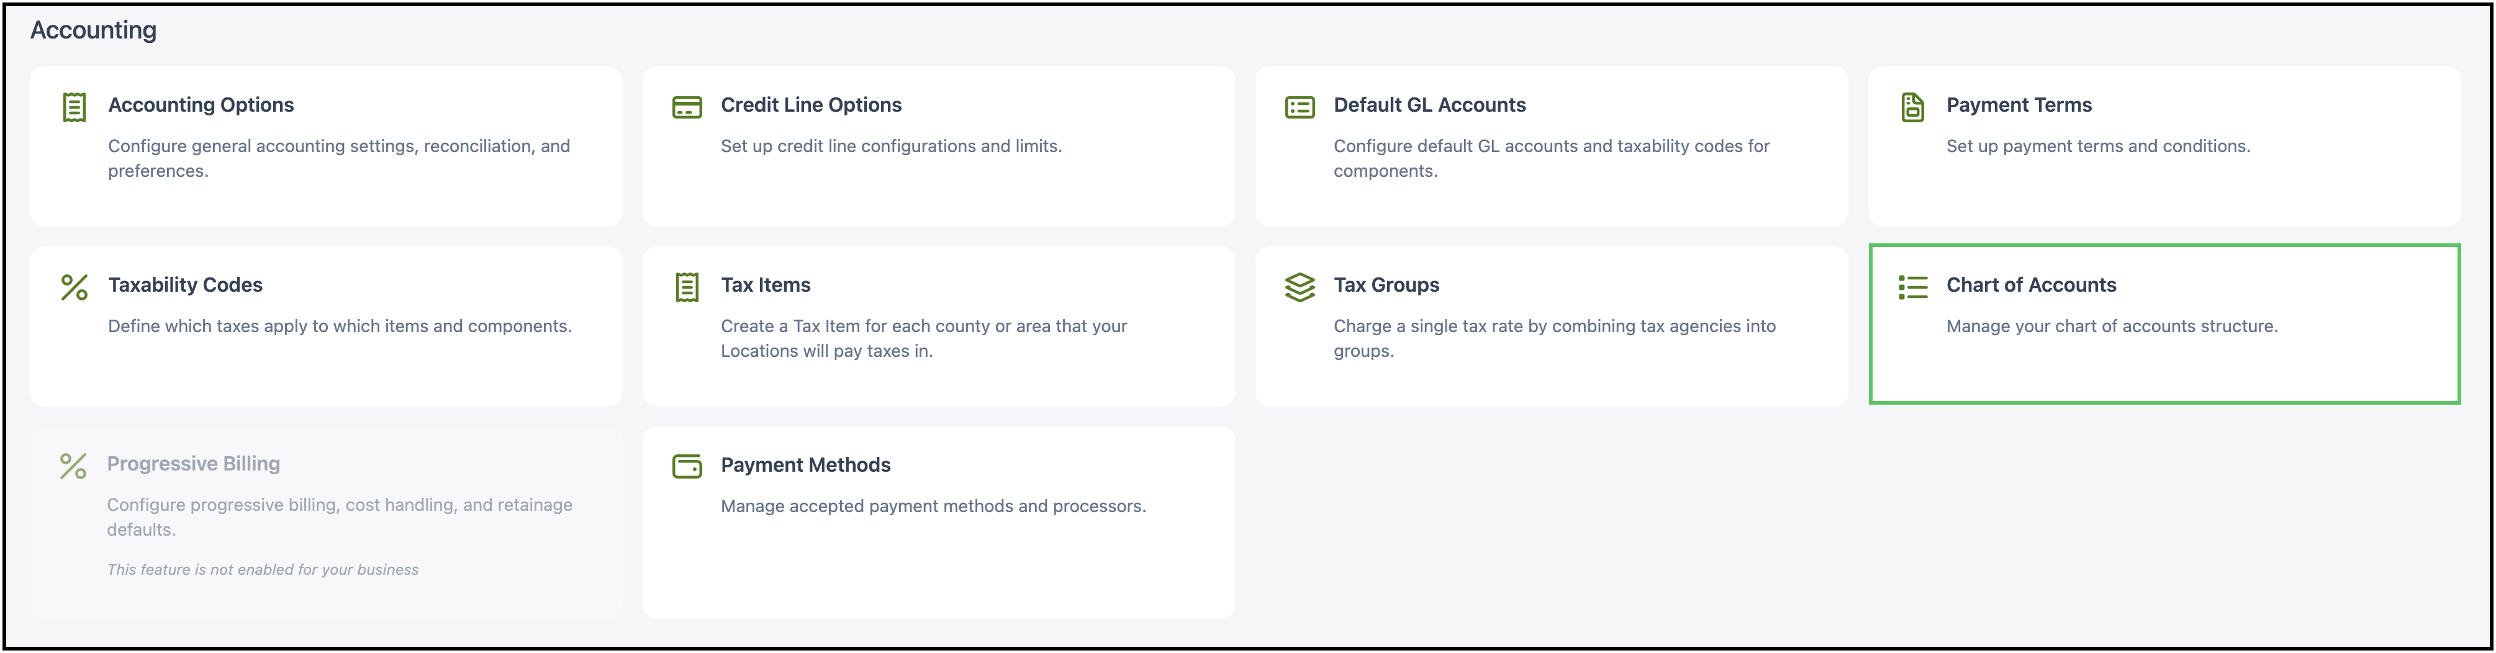Click the Payment Methods wallet icon
Image resolution: width=2496 pixels, height=653 pixels.
pyautogui.click(x=687, y=466)
